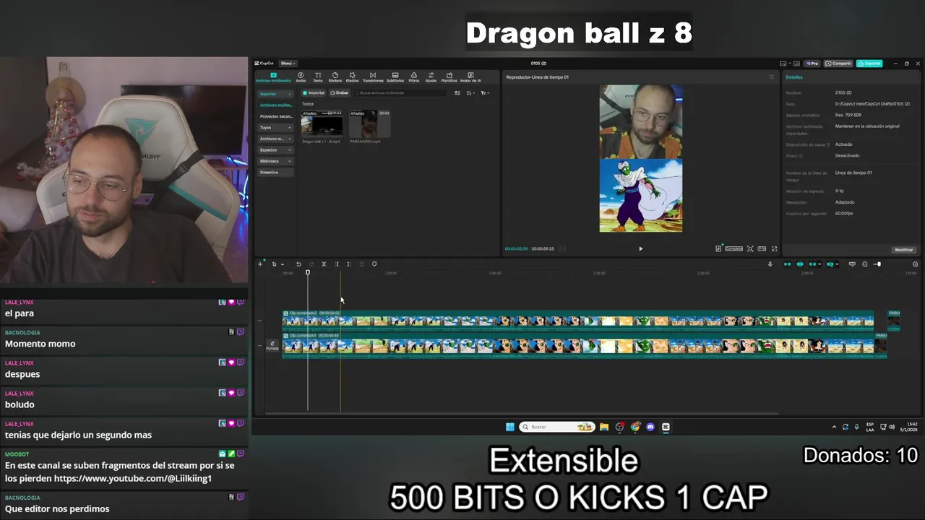Expand the Archivos m... sidebar section

pyautogui.click(x=275, y=139)
